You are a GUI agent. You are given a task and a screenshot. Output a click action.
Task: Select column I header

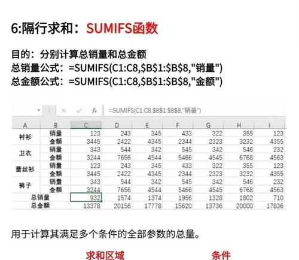269,125
